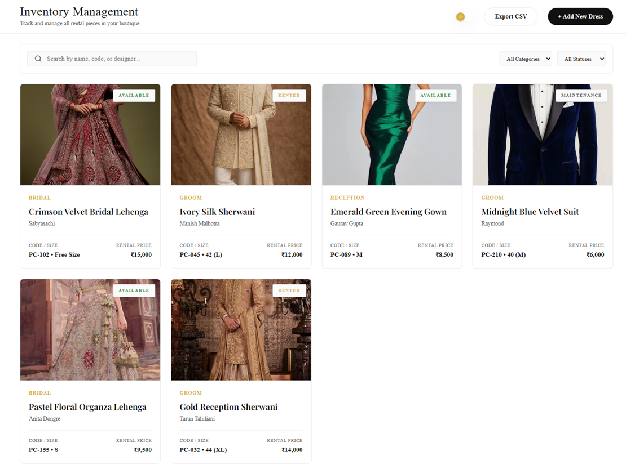This screenshot has width=626, height=474.
Task: Click code PC-089 • M
Action: [346, 255]
